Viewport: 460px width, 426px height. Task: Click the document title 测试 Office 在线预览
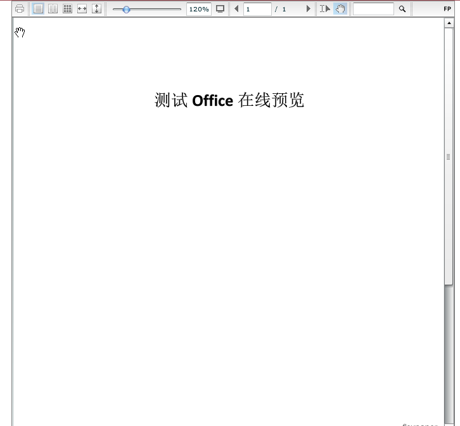pos(229,100)
